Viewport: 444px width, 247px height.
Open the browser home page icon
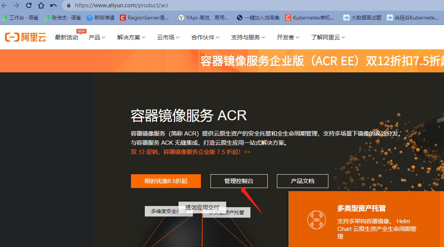point(41,5)
